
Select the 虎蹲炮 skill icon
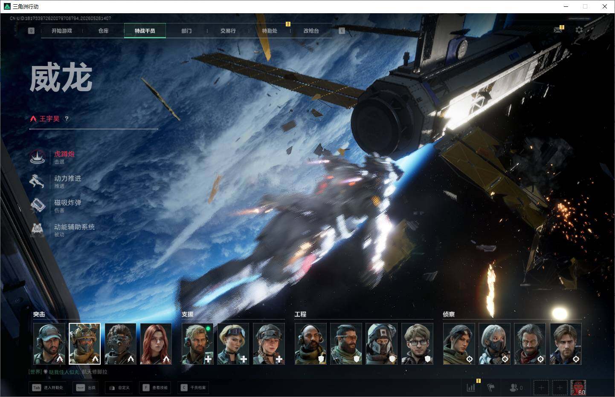point(38,157)
